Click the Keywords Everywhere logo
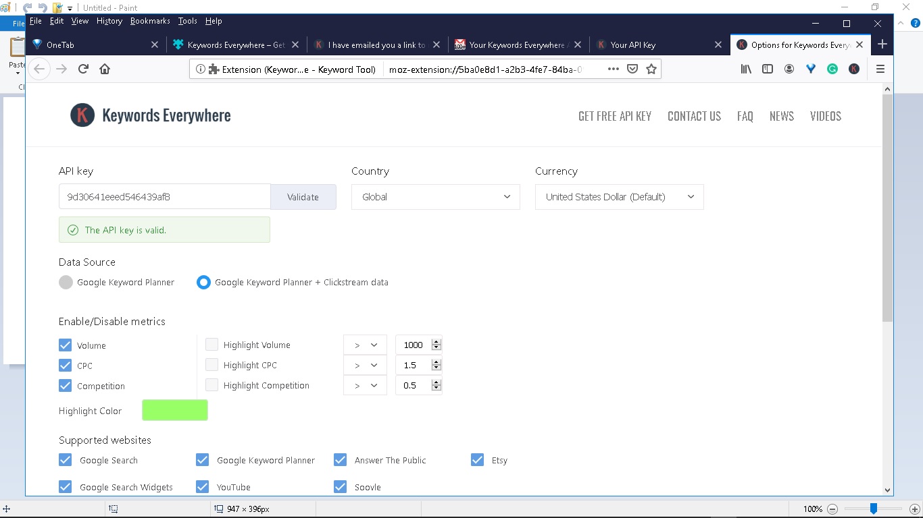923x518 pixels. (151, 115)
